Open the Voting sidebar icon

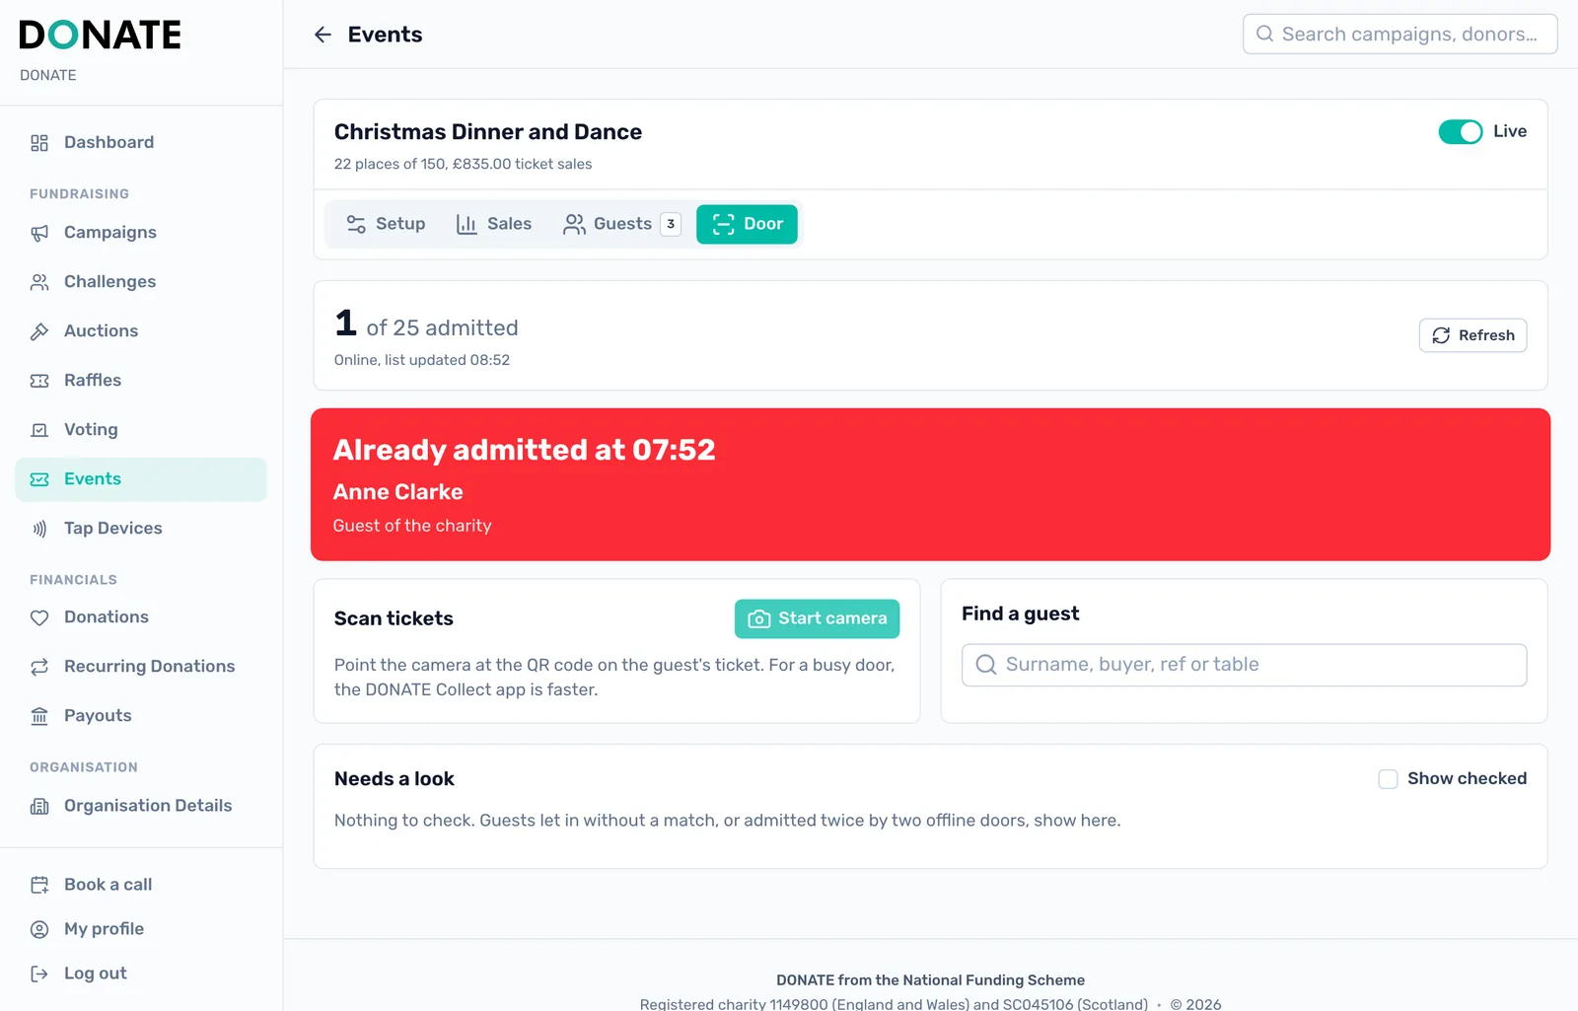pyautogui.click(x=39, y=430)
